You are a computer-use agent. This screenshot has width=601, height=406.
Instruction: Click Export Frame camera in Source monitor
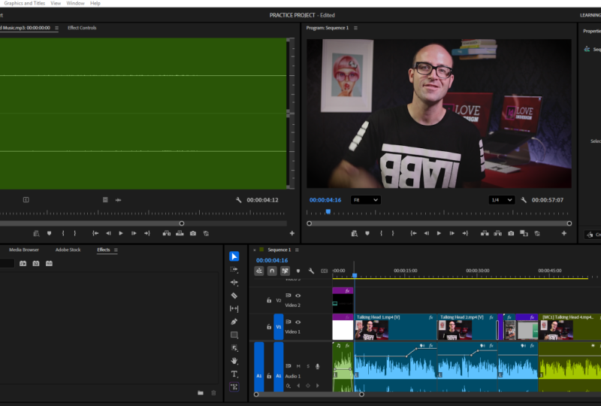click(193, 233)
